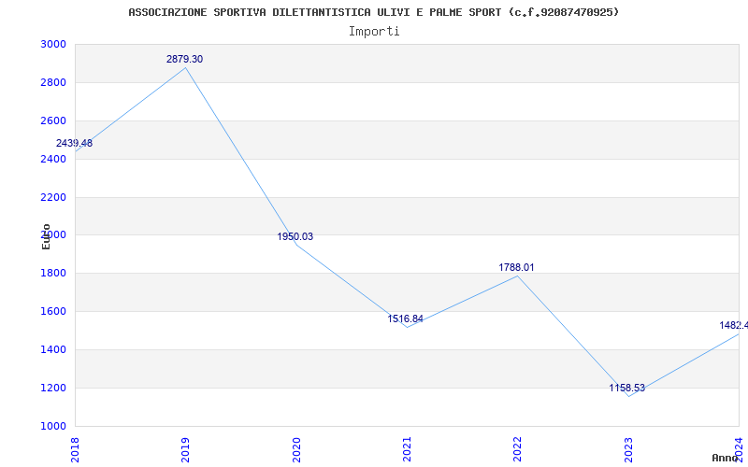Click the 1482 data label near 2024
The width and height of the screenshot is (748, 467).
point(734,325)
